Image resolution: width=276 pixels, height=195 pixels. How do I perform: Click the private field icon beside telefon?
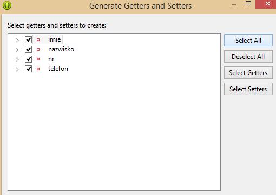38,69
